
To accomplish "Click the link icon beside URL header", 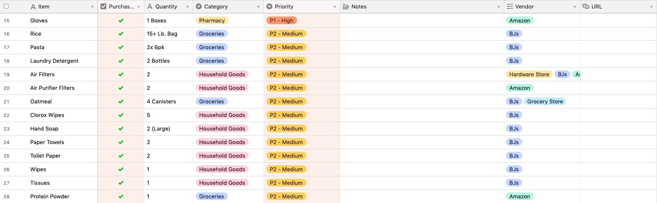I will 586,7.
